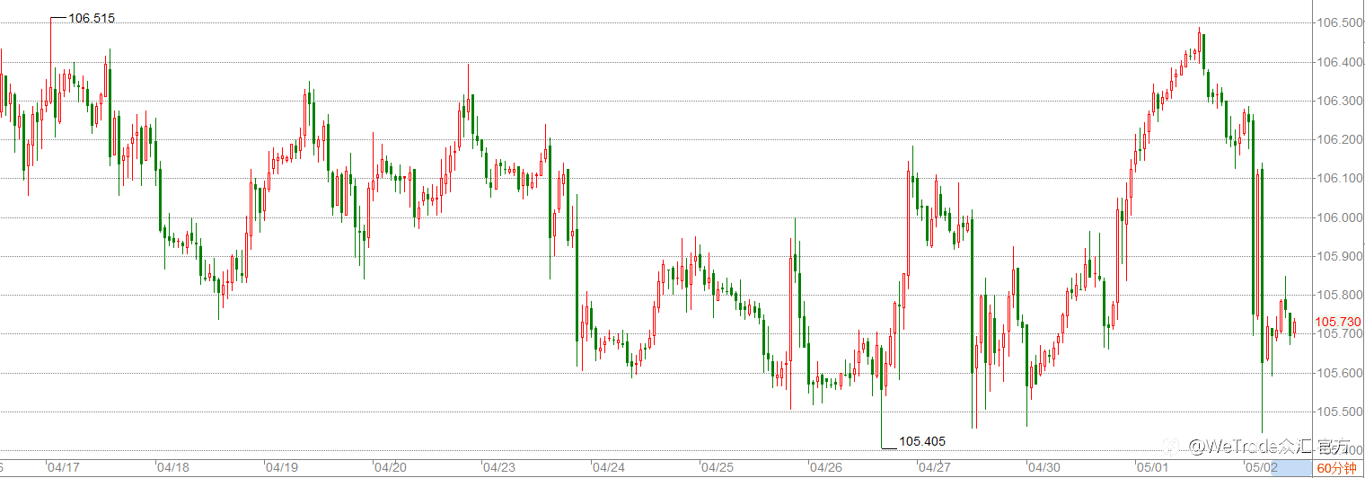Click the red 105.730 current price label
The image size is (1365, 478).
(1338, 322)
